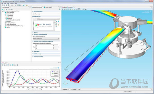
Task: Click the first icon in Model Builder toolbar
Action: [2, 9]
